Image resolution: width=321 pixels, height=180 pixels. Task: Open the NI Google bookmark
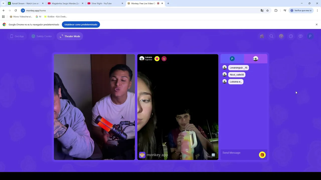[38, 17]
